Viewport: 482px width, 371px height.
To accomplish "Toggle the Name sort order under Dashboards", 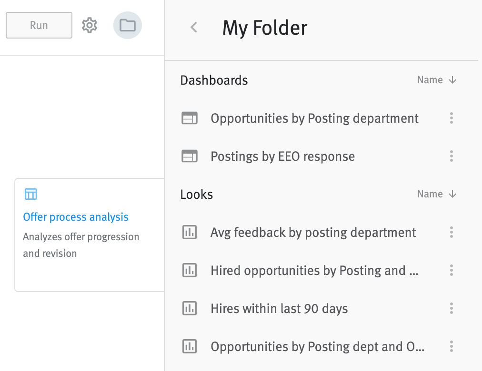I will coord(436,80).
